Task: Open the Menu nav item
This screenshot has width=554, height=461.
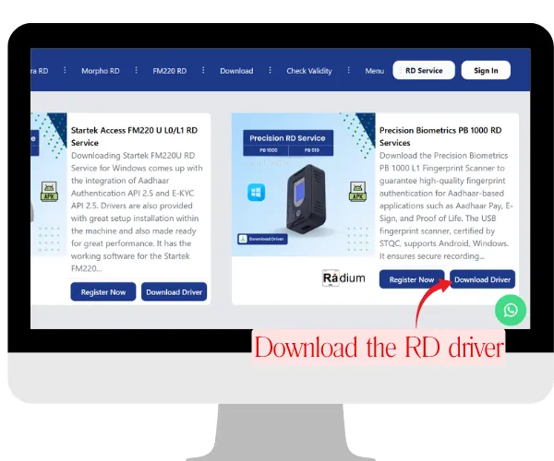Action: [x=374, y=71]
